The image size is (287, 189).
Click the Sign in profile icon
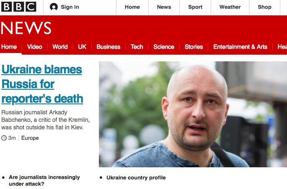[54, 7]
